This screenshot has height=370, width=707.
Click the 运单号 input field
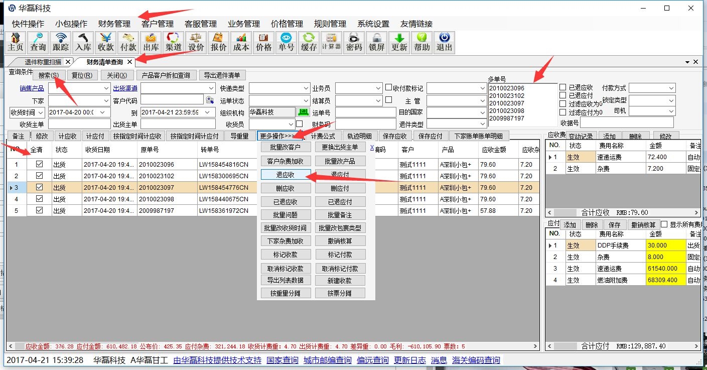(x=365, y=112)
